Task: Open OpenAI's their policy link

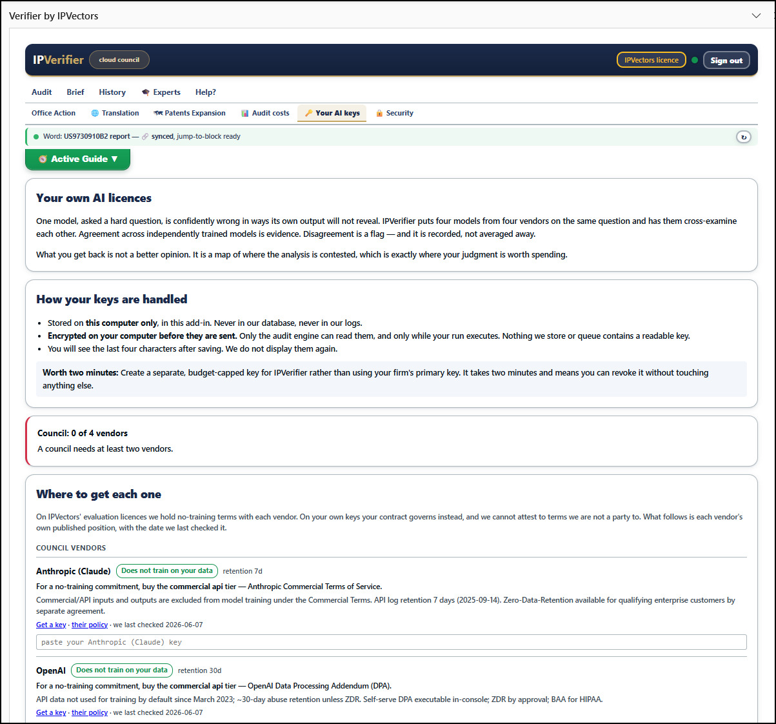Action: point(90,712)
